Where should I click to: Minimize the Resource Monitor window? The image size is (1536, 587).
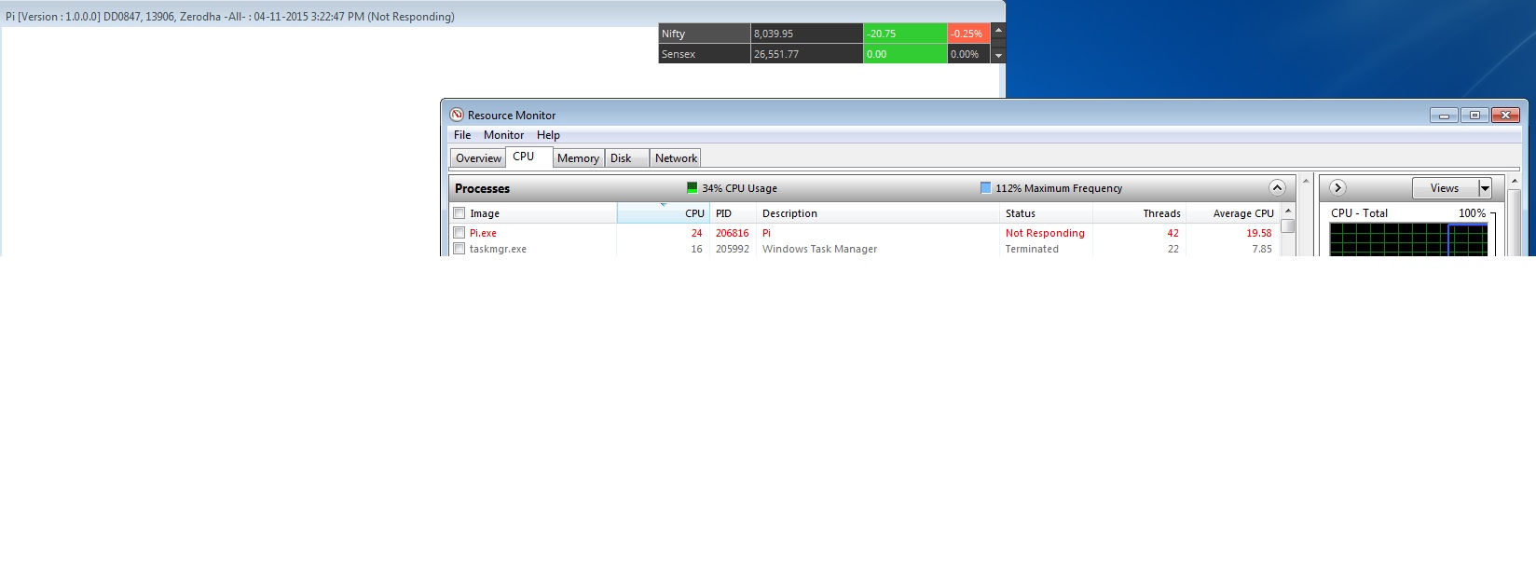[x=1444, y=116]
